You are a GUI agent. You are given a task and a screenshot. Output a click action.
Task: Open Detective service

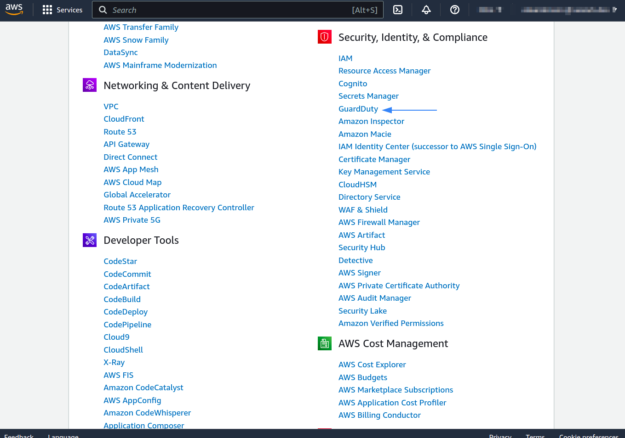click(x=356, y=260)
